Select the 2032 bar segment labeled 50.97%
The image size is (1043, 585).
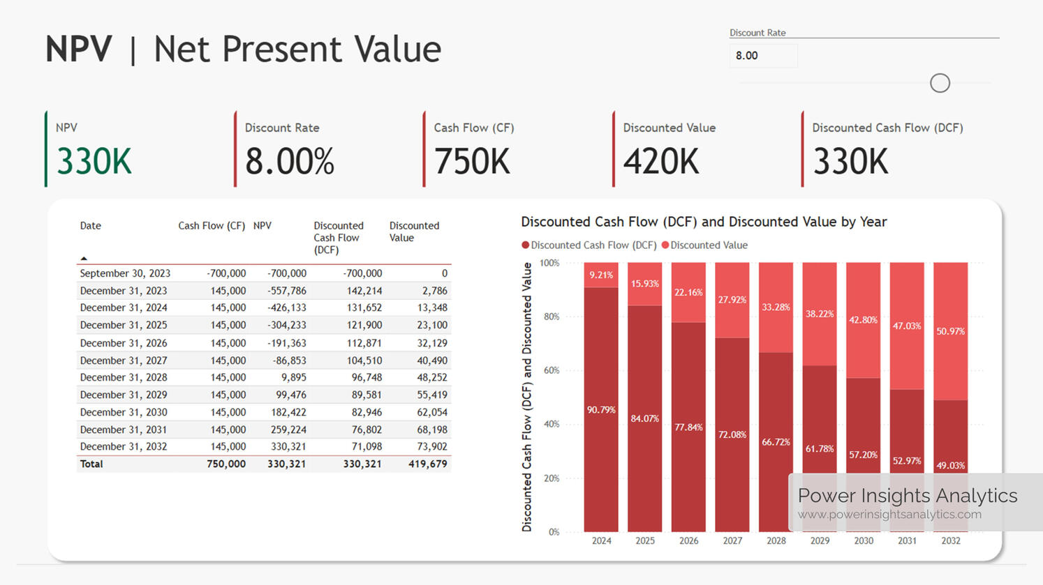click(x=950, y=331)
